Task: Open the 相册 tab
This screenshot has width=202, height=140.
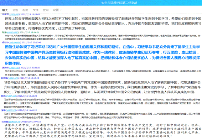Action: click(x=25, y=10)
